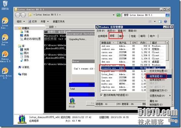Open the view options dropdown arrow in Explorer
Viewport: 181px width, 128px height.
155,21
